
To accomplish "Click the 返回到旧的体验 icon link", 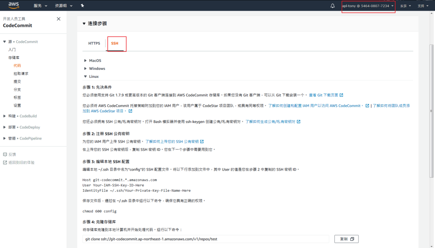I will pyautogui.click(x=5, y=162).
